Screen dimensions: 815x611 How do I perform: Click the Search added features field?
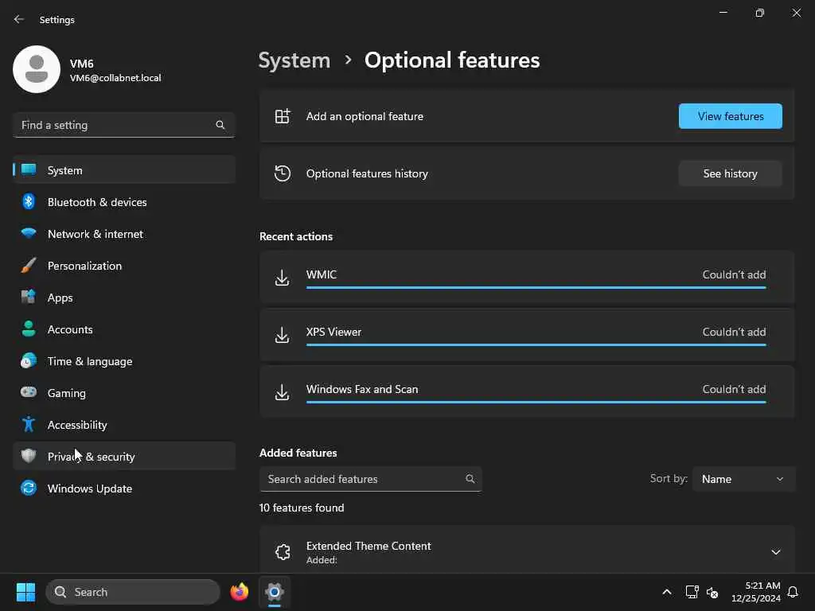(362, 479)
